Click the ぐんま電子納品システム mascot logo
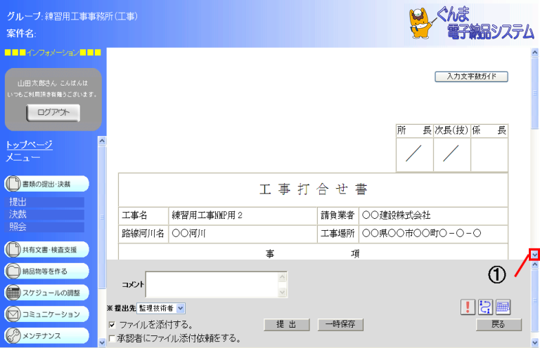The width and height of the screenshot is (540, 348). (x=470, y=23)
